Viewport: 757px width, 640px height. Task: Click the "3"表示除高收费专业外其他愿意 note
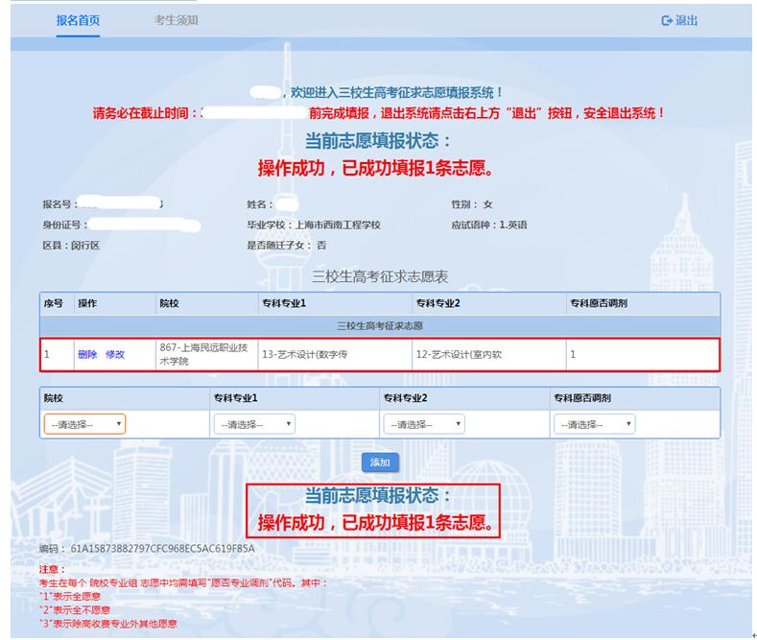(108, 624)
